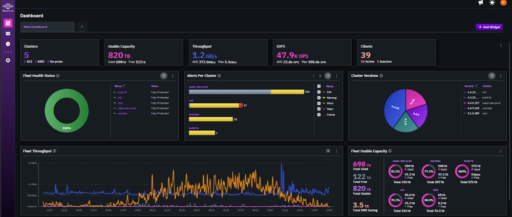Select the Main Dashboard tab

pyautogui.click(x=47, y=27)
